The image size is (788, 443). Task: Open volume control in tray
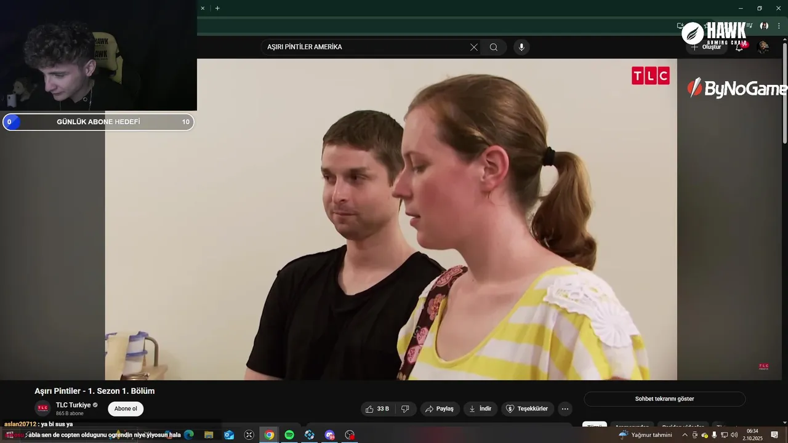734,435
